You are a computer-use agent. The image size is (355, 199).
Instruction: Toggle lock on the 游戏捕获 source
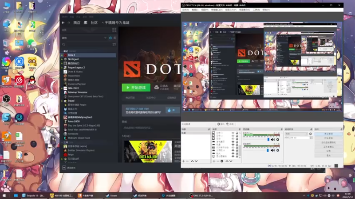237,142
